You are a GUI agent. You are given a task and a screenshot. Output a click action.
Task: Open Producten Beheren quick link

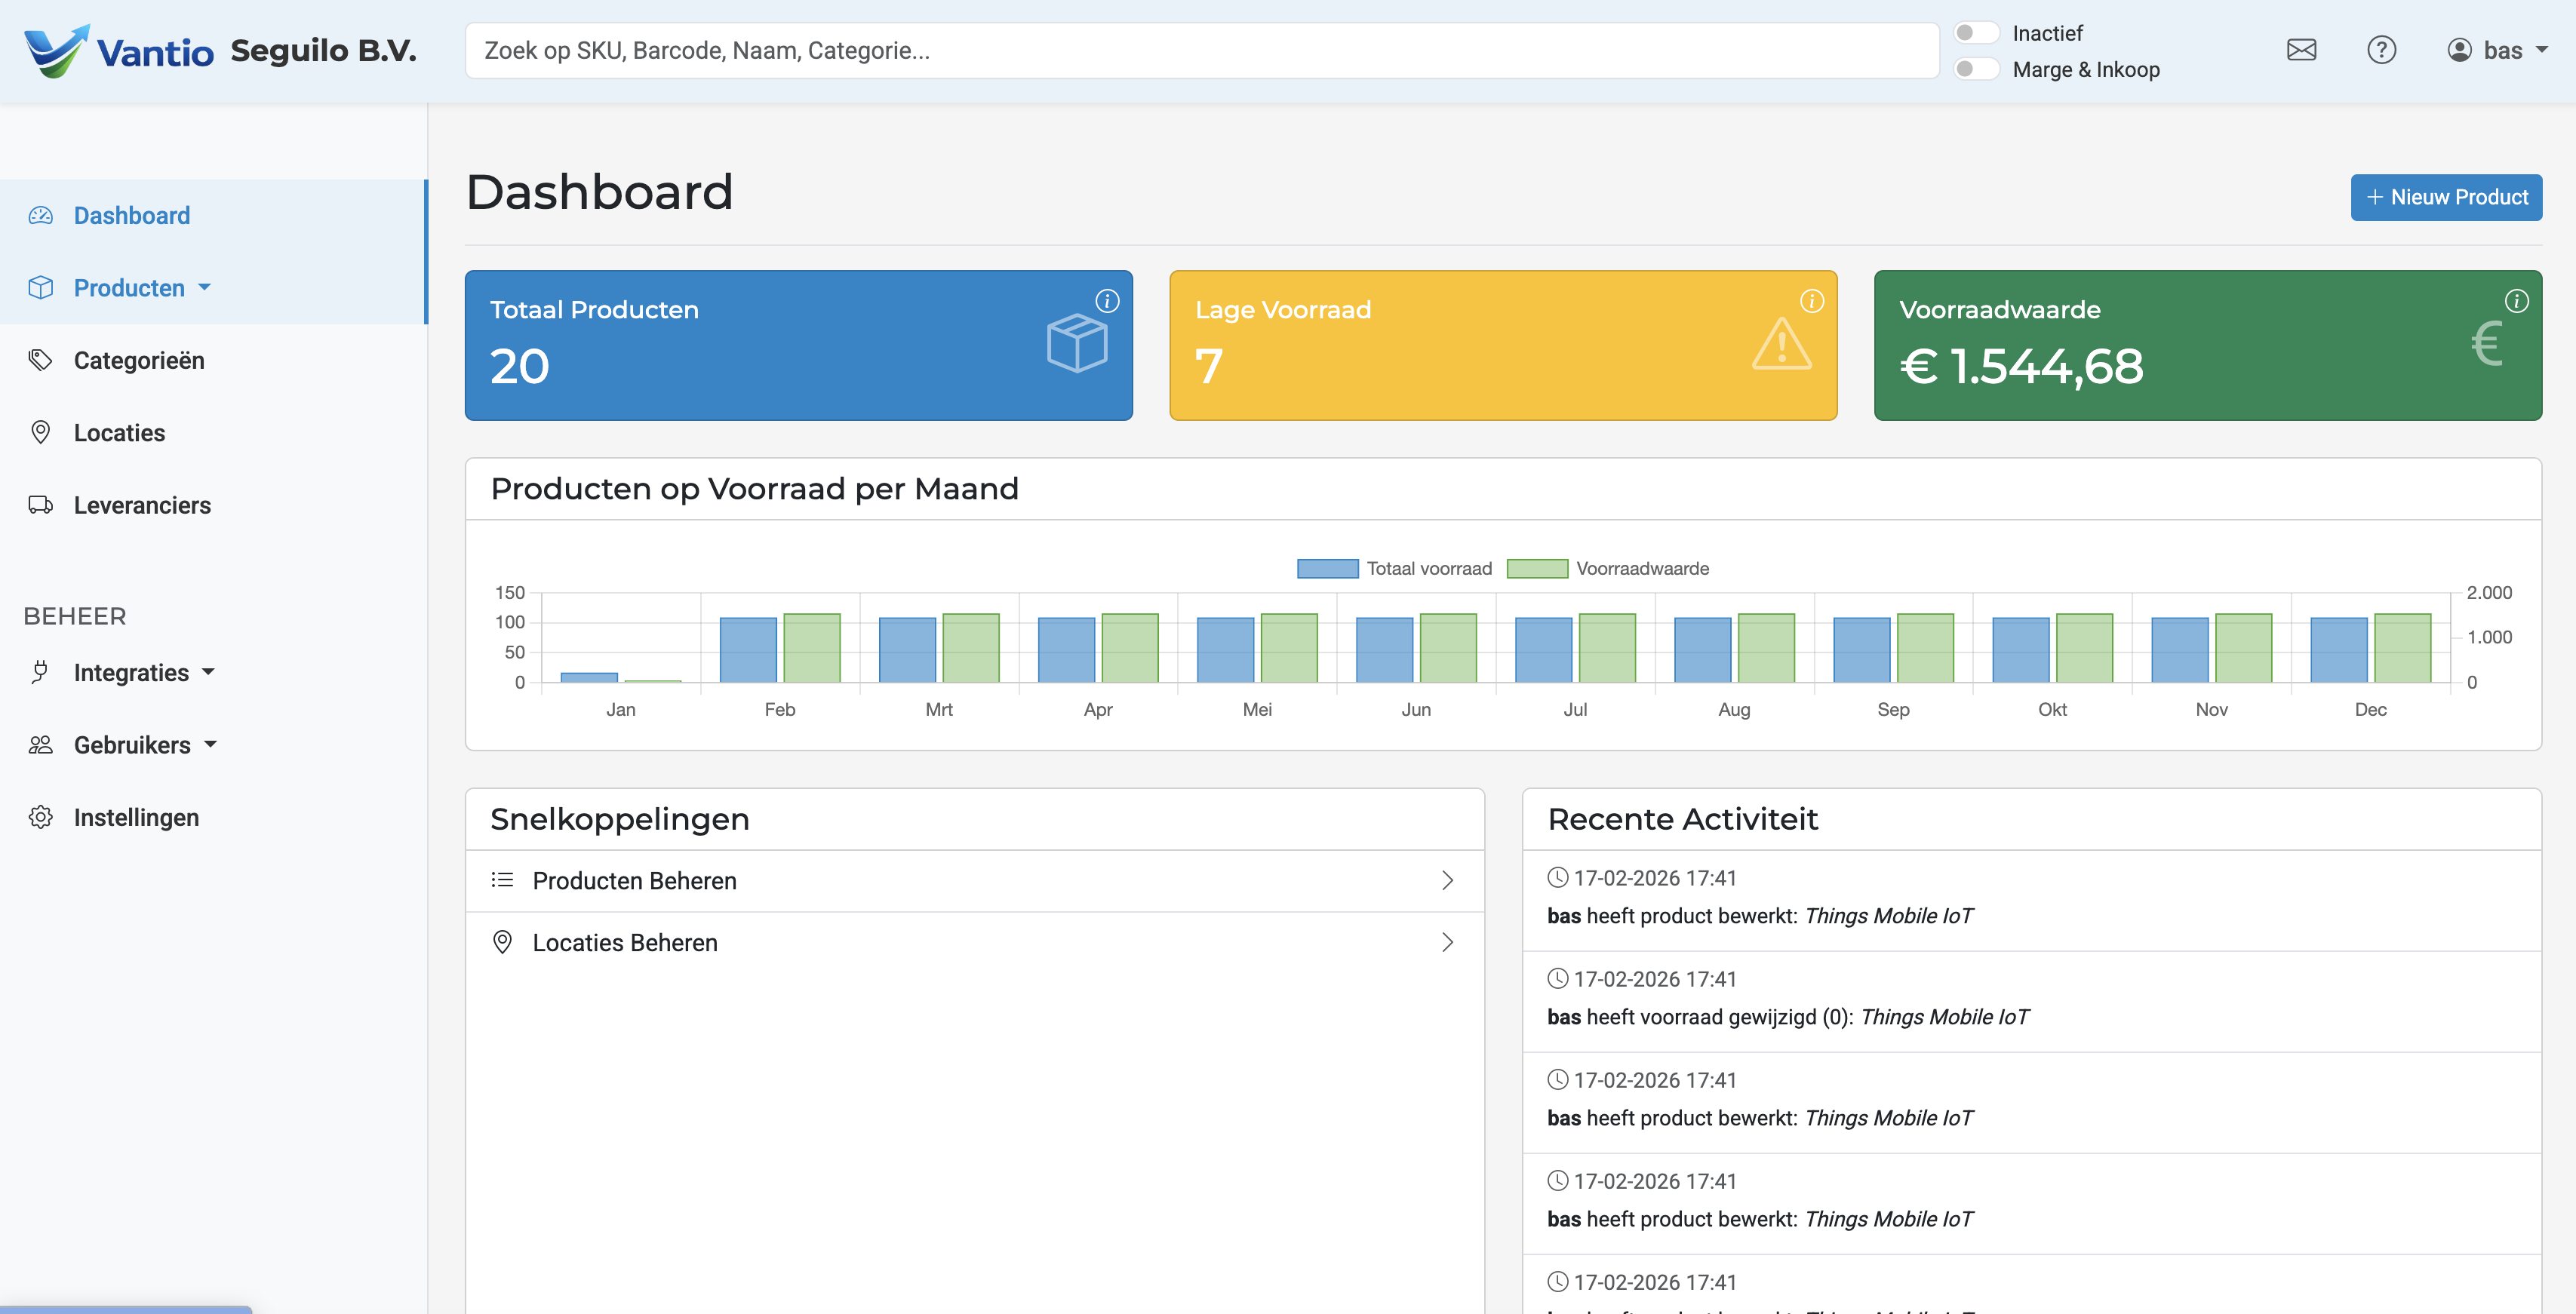(x=973, y=881)
